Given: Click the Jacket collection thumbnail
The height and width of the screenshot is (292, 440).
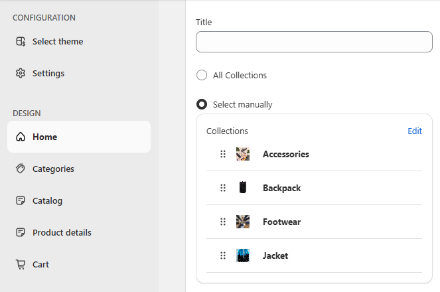Looking at the screenshot, I should 243,256.
